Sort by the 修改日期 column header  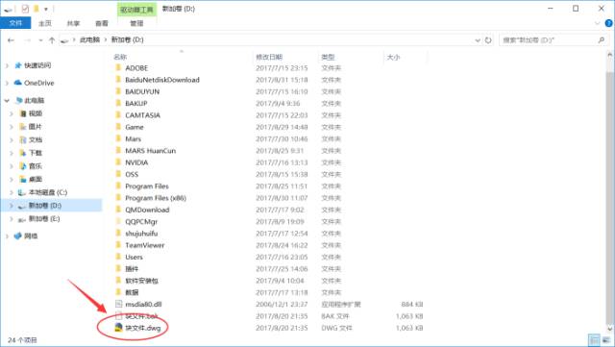coord(269,57)
